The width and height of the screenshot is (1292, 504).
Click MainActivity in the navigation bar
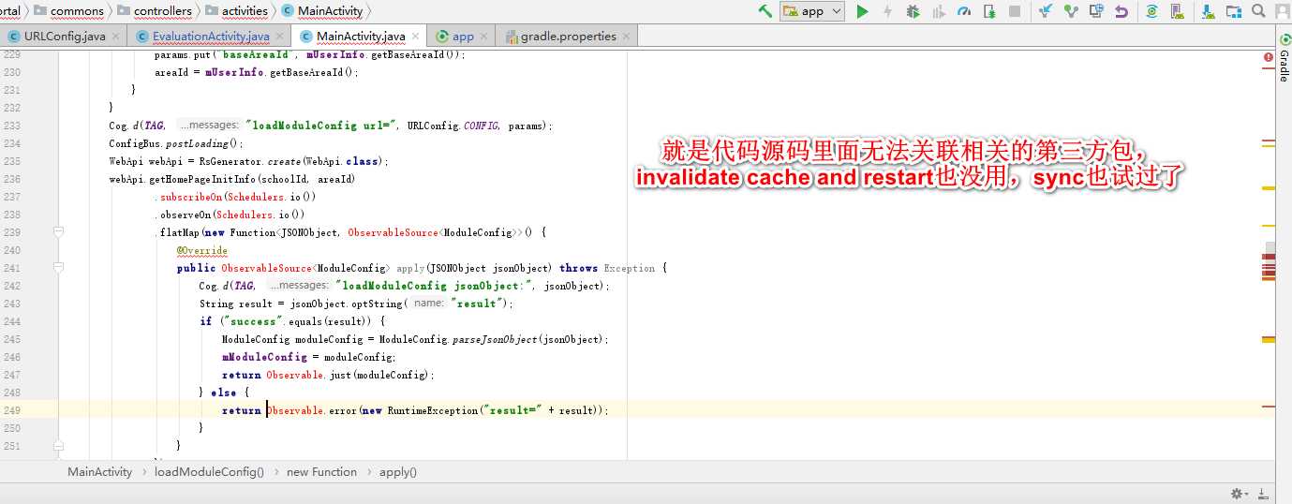tap(321, 11)
